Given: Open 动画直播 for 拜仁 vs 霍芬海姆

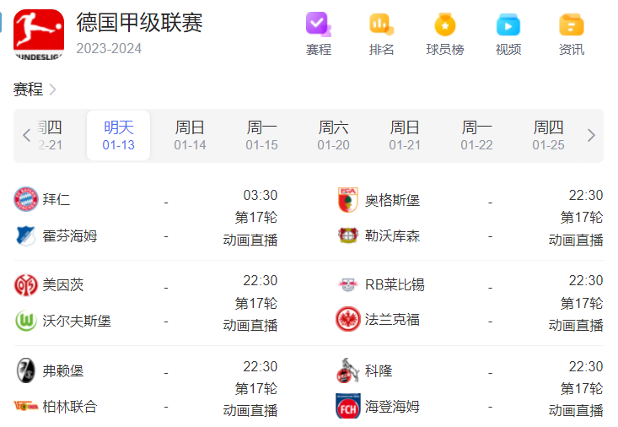Looking at the screenshot, I should 250,240.
